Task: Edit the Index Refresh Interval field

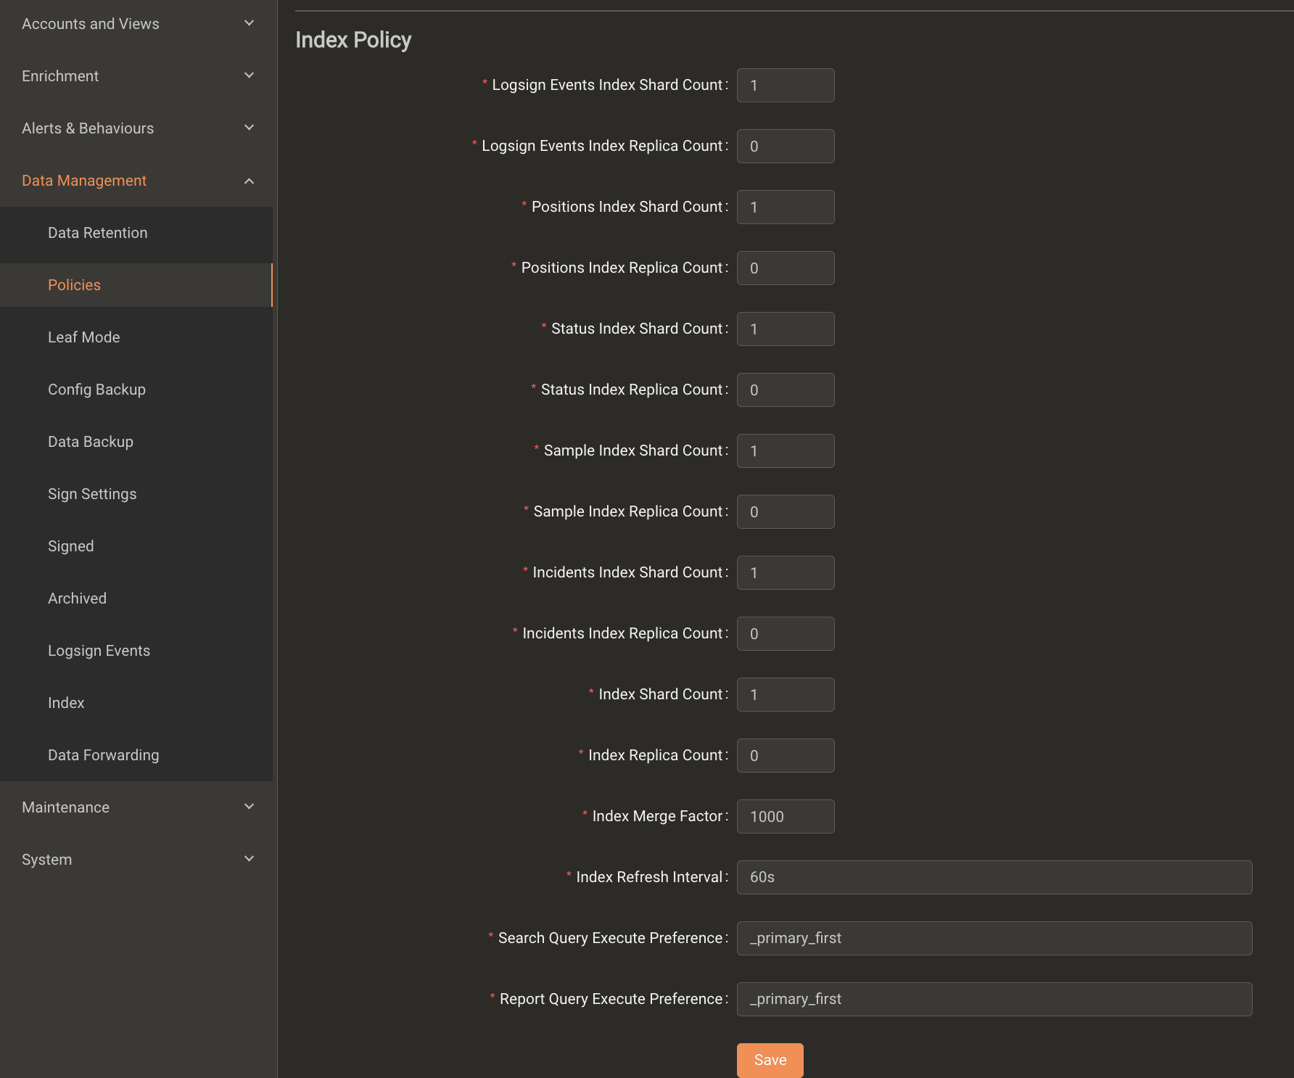Action: click(x=994, y=878)
